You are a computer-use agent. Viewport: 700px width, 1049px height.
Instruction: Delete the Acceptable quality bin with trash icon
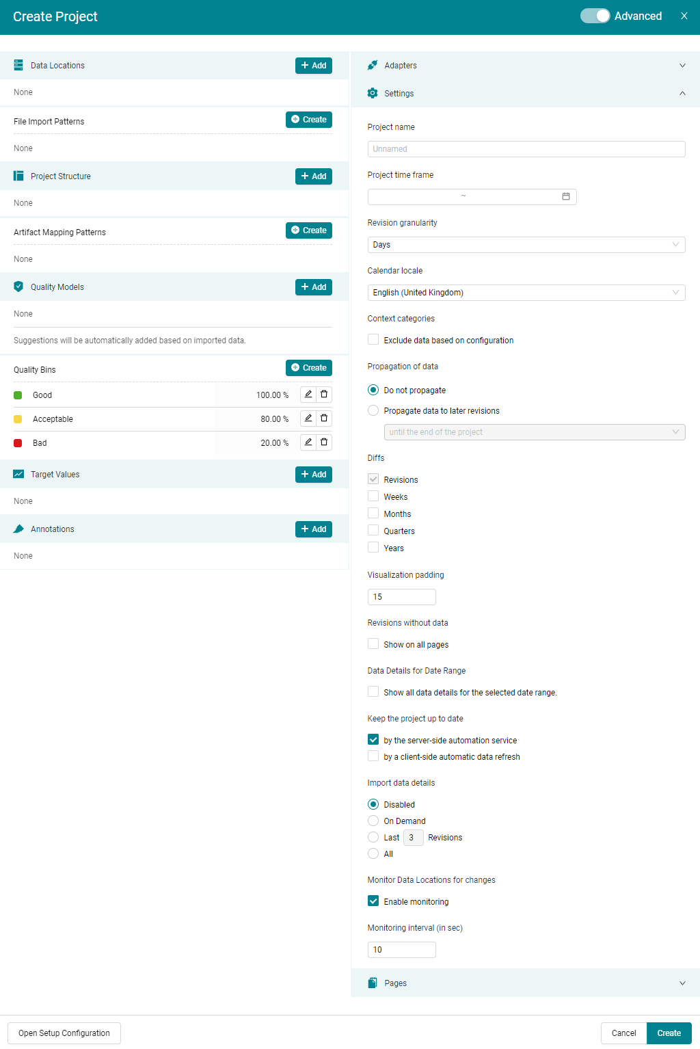coord(324,419)
